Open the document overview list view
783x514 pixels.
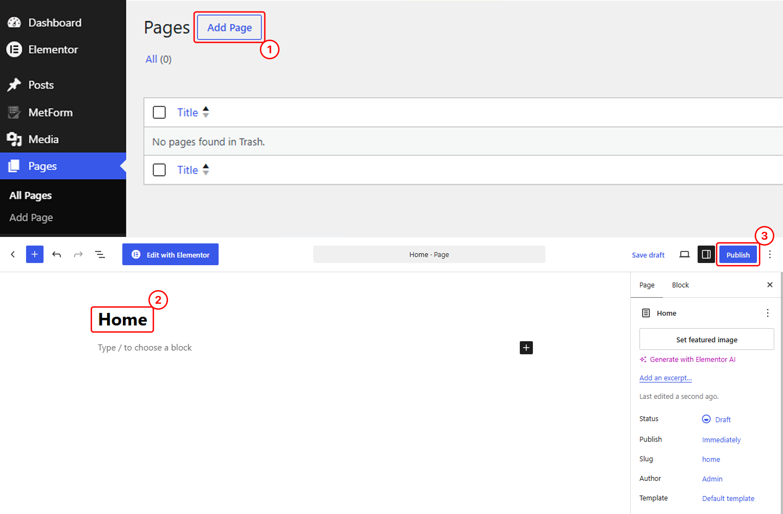pos(100,254)
